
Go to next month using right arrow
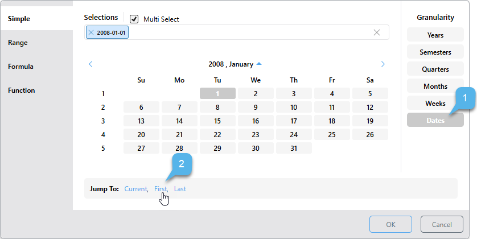coord(383,64)
